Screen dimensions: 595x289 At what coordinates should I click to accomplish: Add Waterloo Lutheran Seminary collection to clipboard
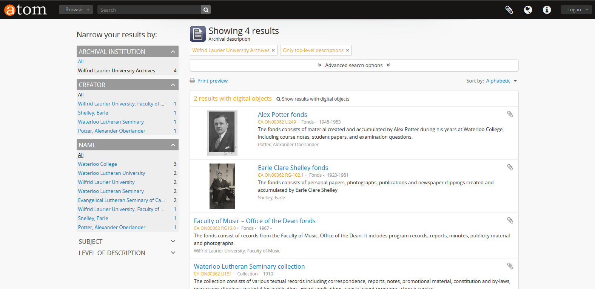pos(510,266)
